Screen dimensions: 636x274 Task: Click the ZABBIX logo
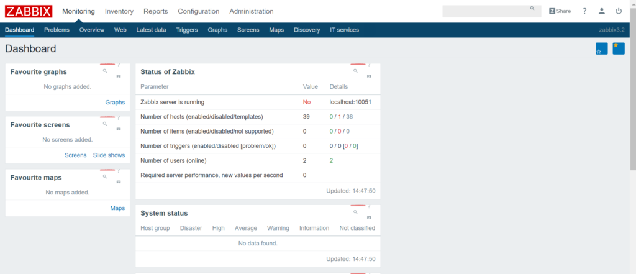pyautogui.click(x=29, y=11)
